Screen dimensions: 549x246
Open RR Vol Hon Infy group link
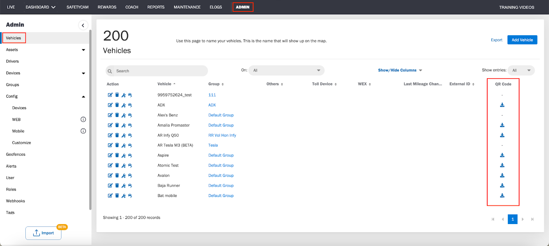222,135
